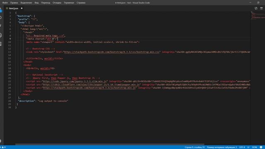Open the Manage gear icon at bottom left
Image resolution: width=265 pixels, height=149 pixels.
click(1, 141)
